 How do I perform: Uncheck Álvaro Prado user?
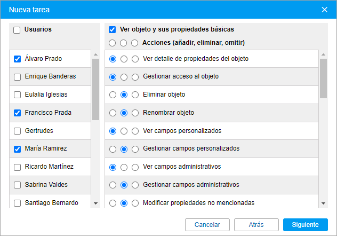17,59
